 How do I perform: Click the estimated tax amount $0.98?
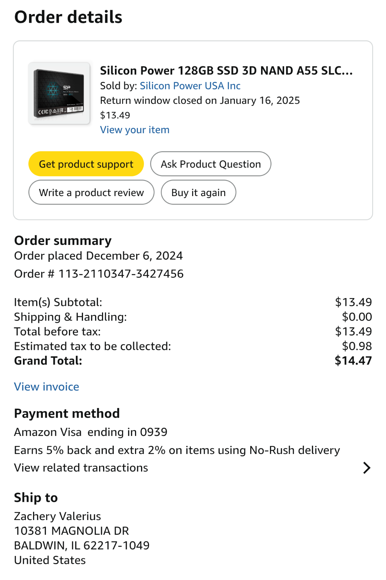(x=357, y=346)
